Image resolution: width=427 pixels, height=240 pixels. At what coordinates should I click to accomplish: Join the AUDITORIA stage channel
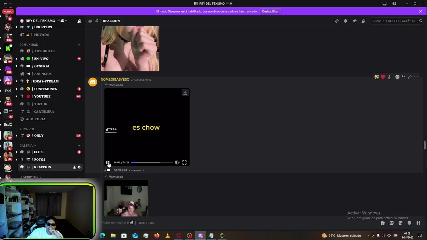(x=50, y=119)
